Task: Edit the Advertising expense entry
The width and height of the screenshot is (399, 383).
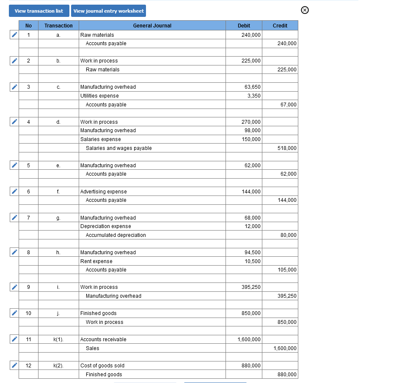Action: [14, 191]
